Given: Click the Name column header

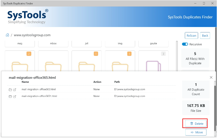Looking at the screenshot, I should point(25,82).
